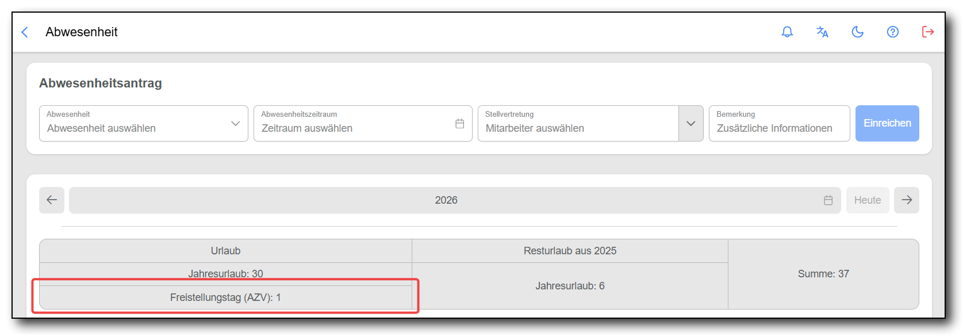Click the 'Resturlaub aus 2025' header

[570, 251]
